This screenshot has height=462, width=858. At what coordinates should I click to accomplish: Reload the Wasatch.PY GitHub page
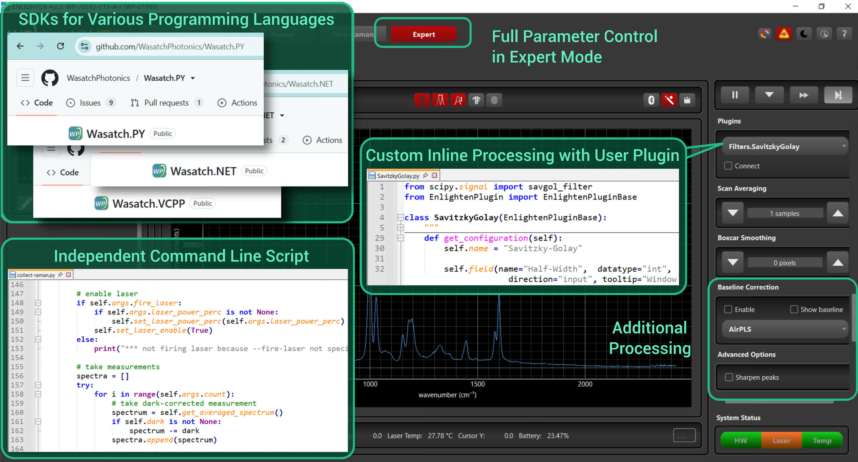(x=60, y=46)
